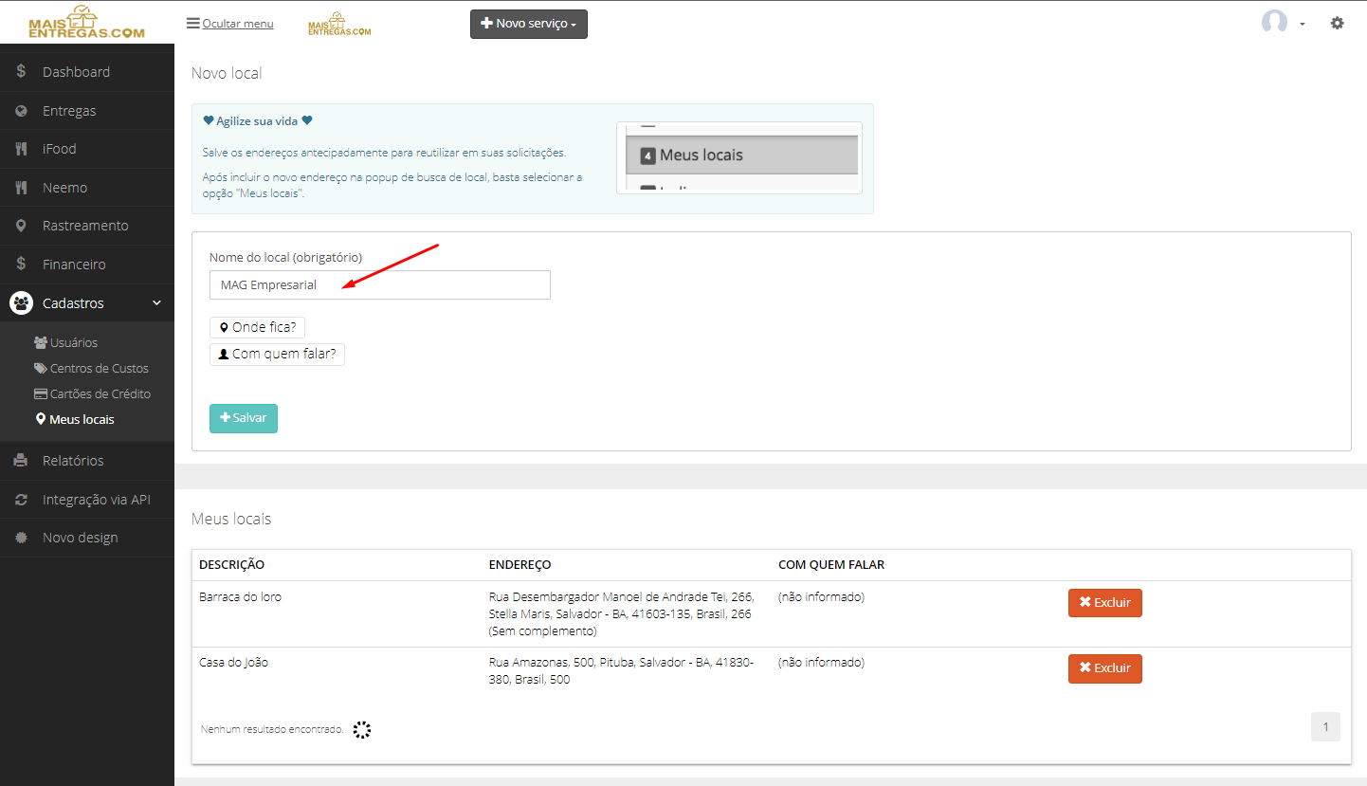The image size is (1367, 786).
Task: Click the Integração via API sync icon
Action: click(21, 500)
